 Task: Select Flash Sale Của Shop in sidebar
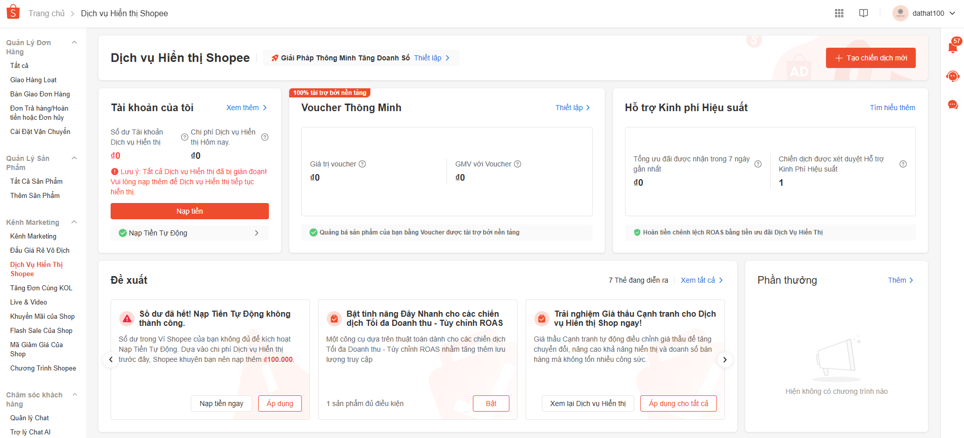(41, 330)
